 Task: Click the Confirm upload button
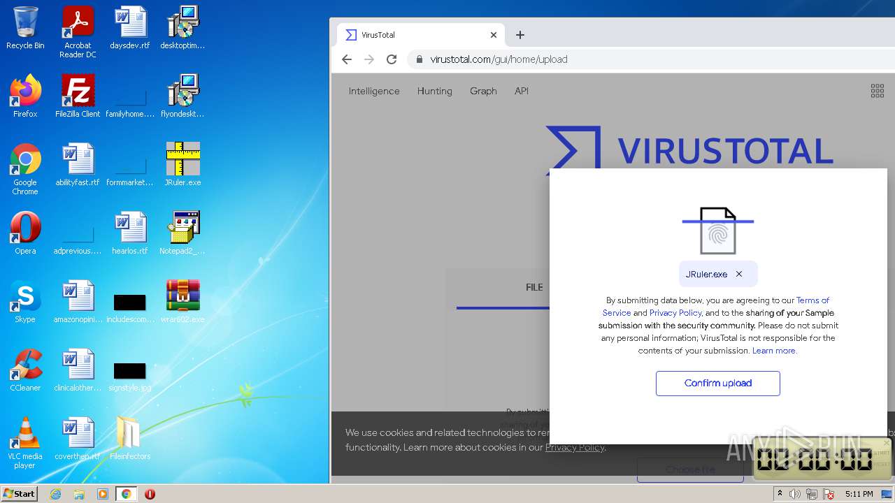click(718, 383)
